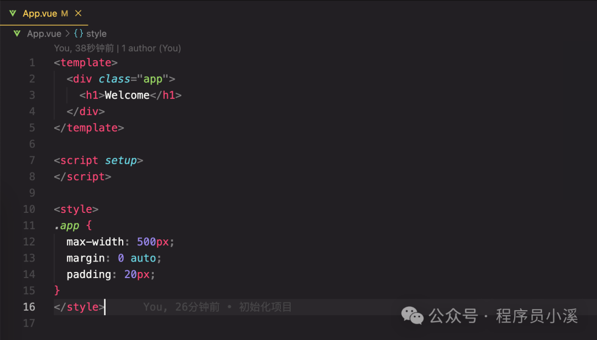Click the inline blame "初始化项目" on line 16

click(265, 307)
